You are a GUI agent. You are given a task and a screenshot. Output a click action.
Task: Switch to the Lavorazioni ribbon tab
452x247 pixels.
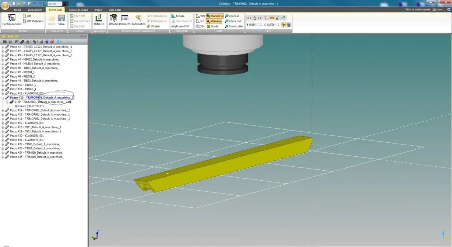pyautogui.click(x=35, y=10)
